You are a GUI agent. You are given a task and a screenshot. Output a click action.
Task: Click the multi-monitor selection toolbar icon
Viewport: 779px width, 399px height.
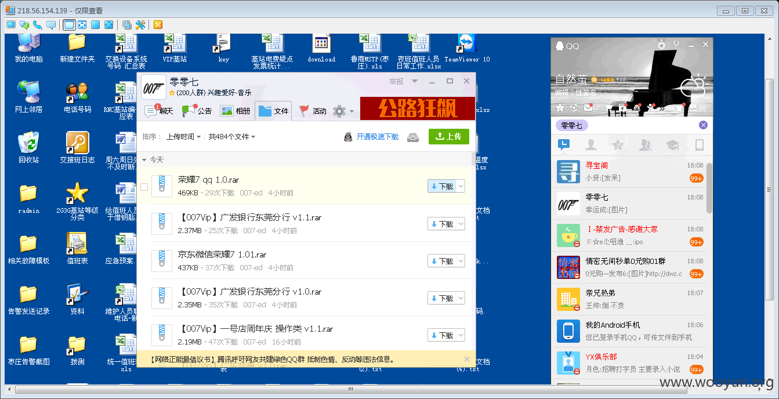[126, 24]
